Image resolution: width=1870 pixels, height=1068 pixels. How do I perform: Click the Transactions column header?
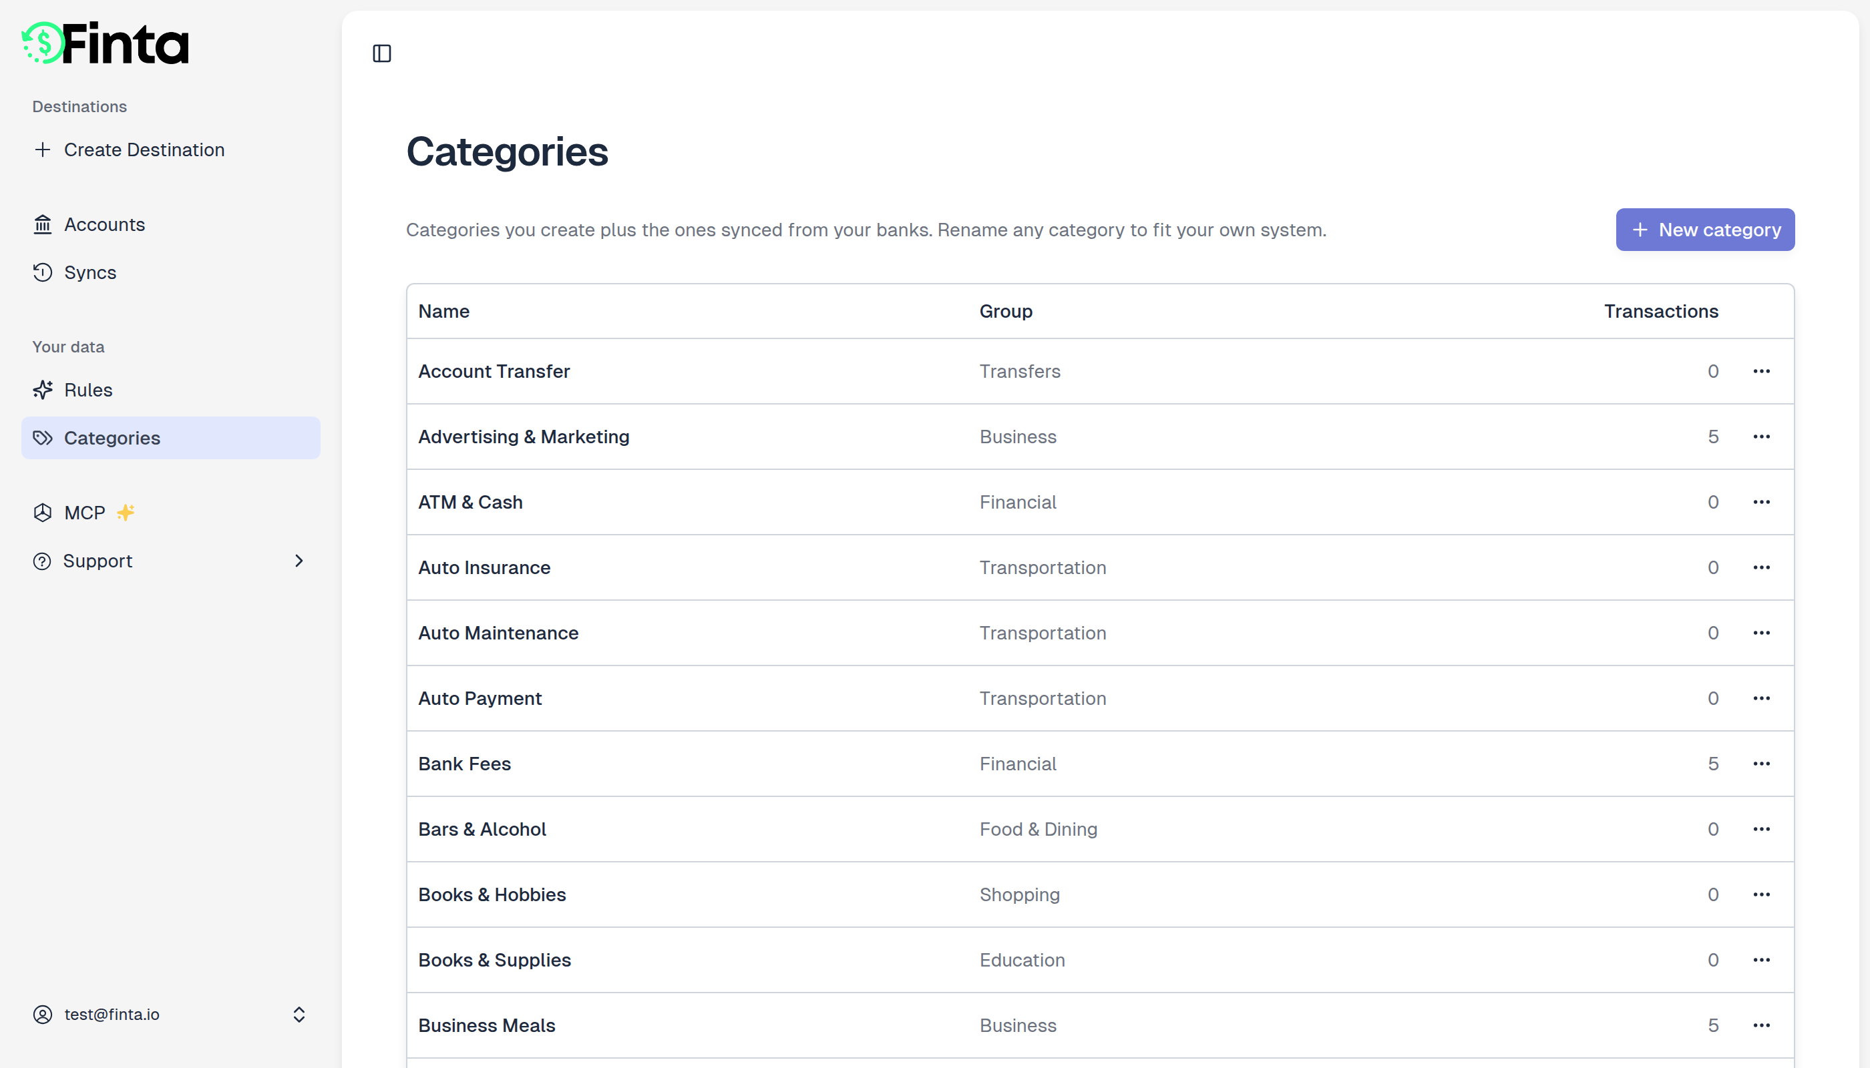click(x=1661, y=311)
